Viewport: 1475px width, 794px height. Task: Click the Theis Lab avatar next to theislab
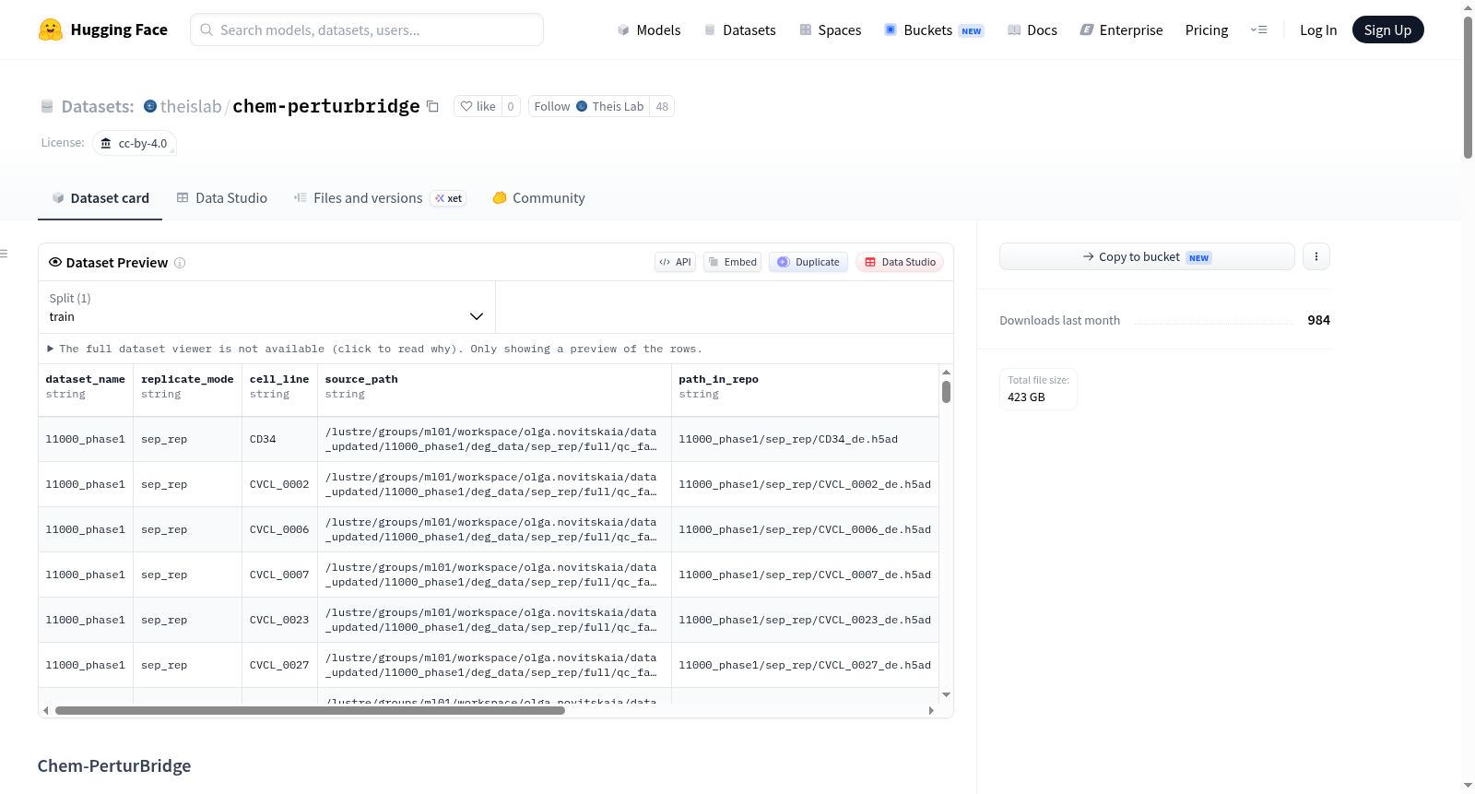(x=150, y=106)
